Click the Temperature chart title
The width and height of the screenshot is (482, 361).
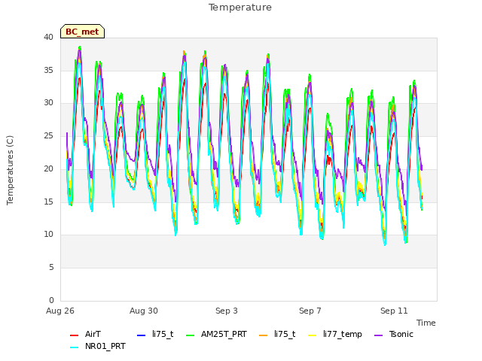240,8
